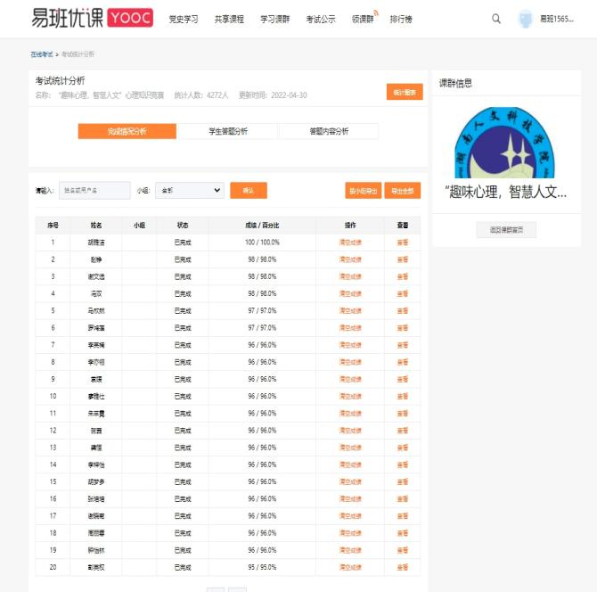597x592 pixels.
Task: Click 清空成绩 link for row 1
Action: pos(350,243)
